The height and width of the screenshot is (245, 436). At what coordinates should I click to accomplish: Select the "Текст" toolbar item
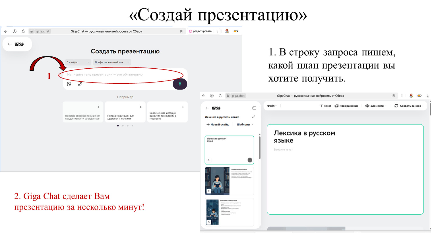coord(326,106)
